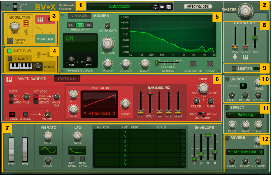Click the vocoder Attack knob
This screenshot has height=175, width=272.
[x=126, y=63]
